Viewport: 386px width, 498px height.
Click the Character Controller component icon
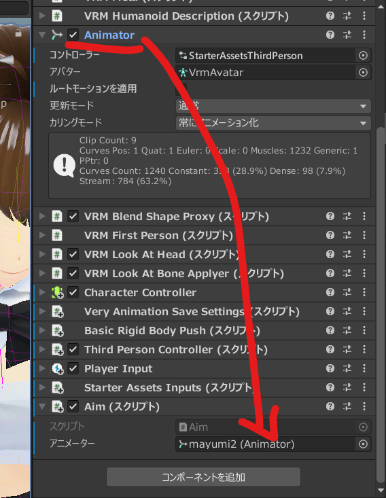(57, 293)
